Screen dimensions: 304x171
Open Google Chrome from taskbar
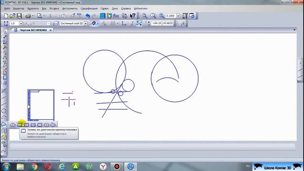point(34,167)
